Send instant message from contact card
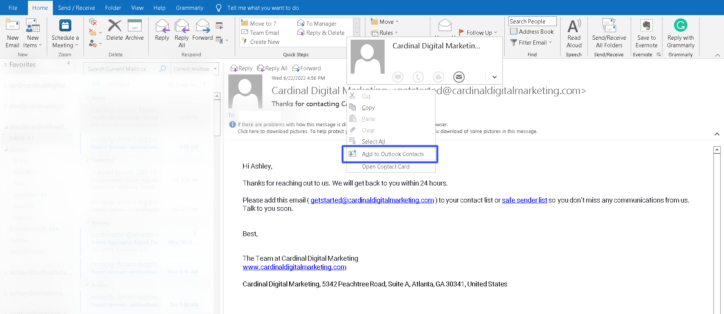This screenshot has width=724, height=314. 398,77
